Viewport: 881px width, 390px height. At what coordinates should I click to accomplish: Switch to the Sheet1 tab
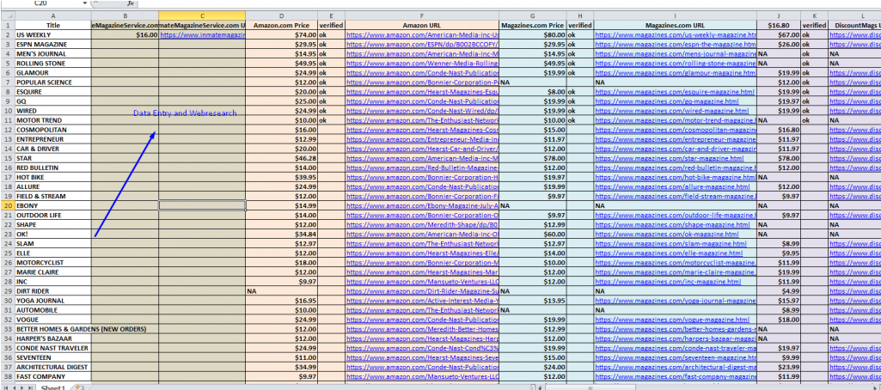pos(55,387)
